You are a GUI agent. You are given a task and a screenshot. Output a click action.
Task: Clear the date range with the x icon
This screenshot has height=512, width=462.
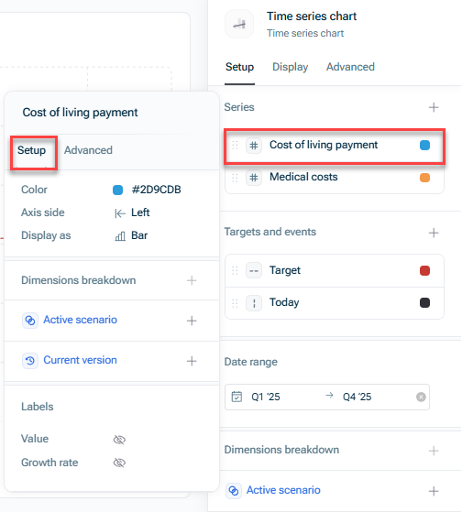421,397
